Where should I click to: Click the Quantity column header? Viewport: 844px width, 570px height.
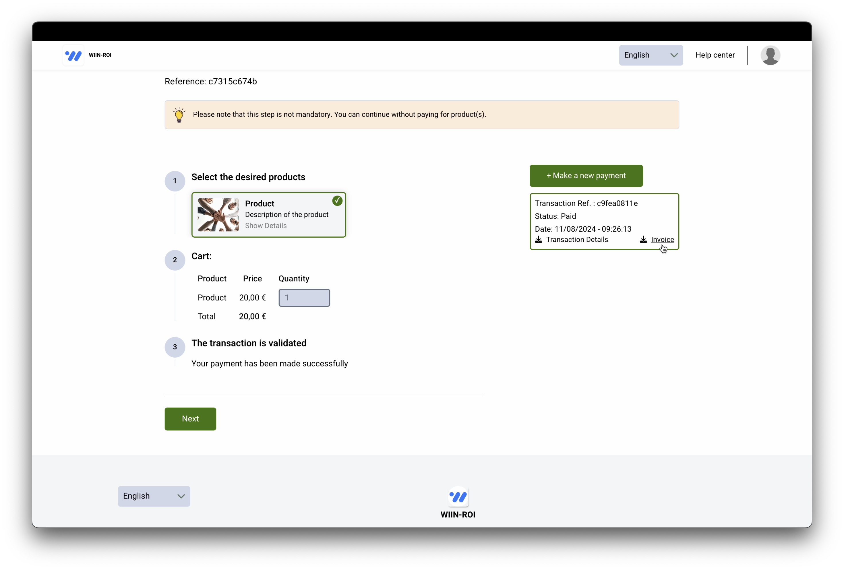[x=294, y=279]
